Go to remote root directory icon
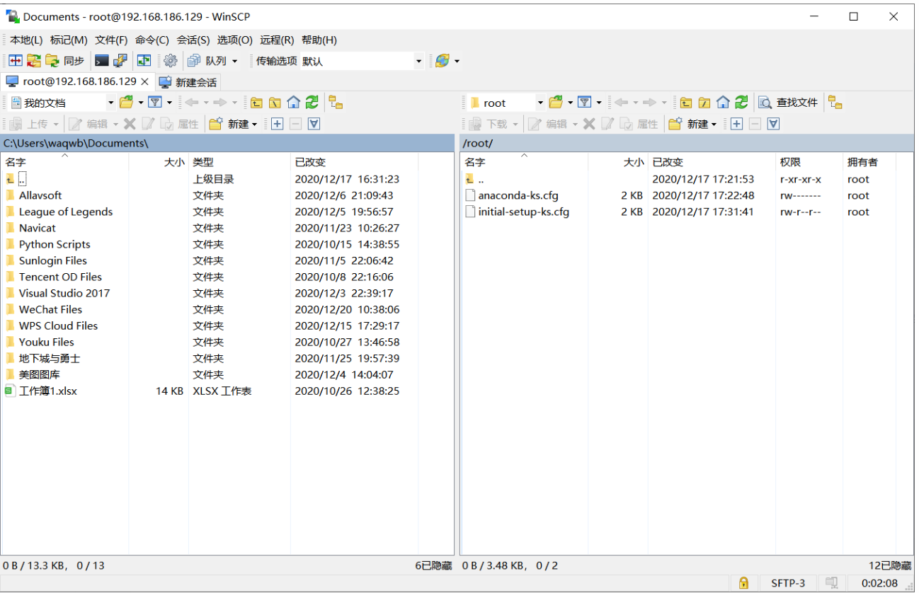Screen dimensions: 919x593 [x=704, y=103]
